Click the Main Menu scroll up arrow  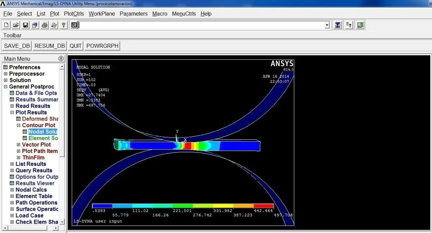coord(62,67)
